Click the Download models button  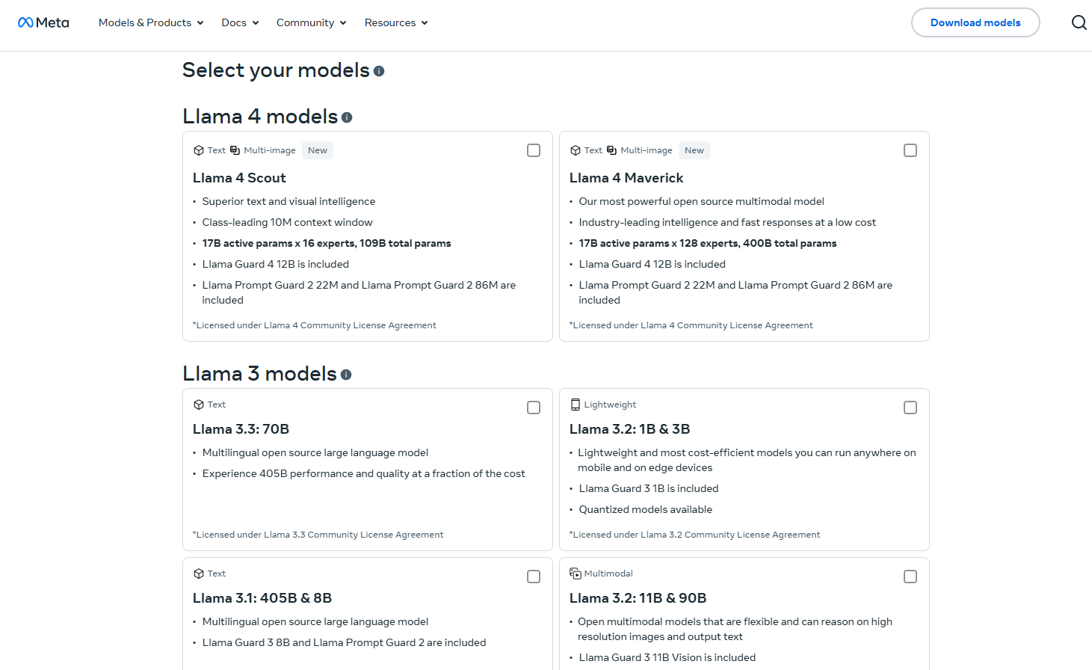(x=975, y=22)
